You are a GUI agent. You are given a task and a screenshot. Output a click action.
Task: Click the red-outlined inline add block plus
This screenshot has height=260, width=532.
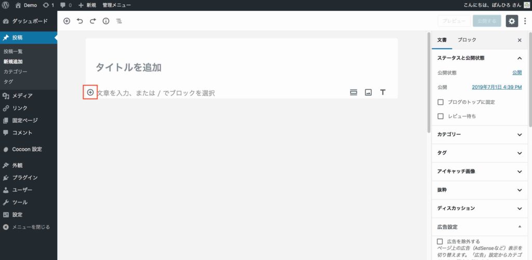click(x=90, y=92)
